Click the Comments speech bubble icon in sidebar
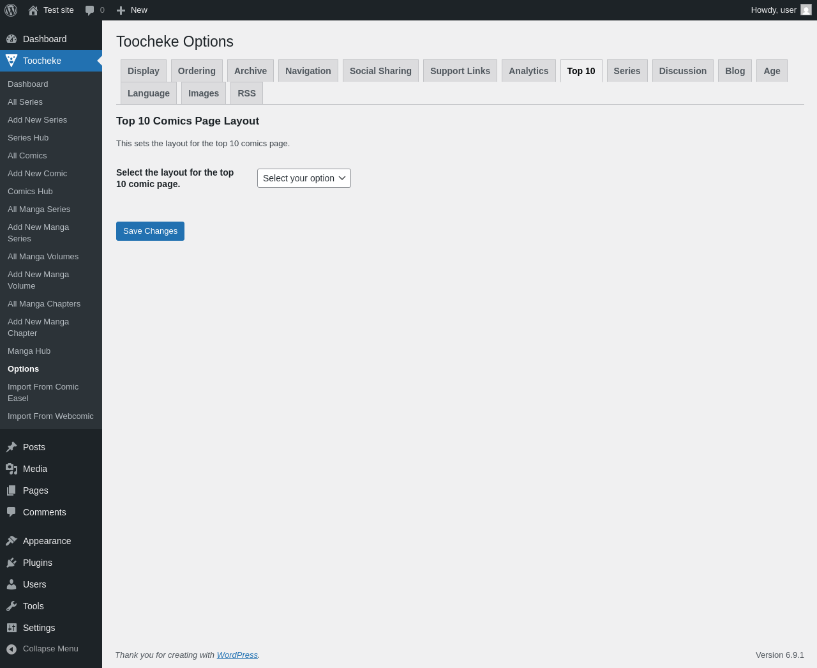The image size is (817, 668). click(11, 512)
